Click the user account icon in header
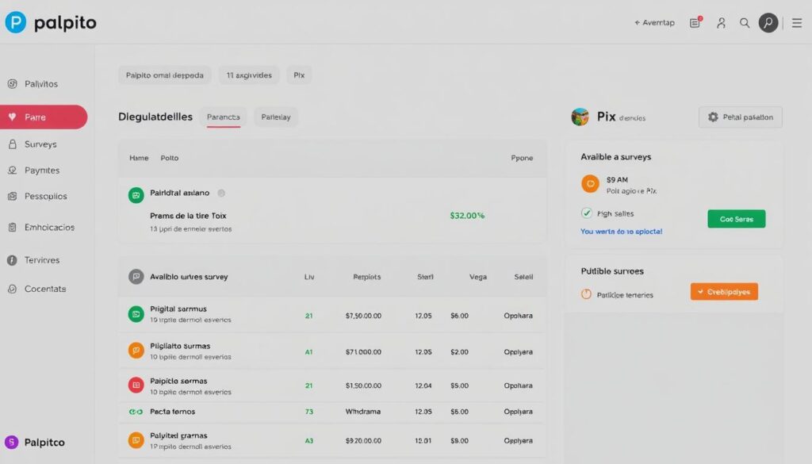The image size is (812, 464). (x=721, y=23)
